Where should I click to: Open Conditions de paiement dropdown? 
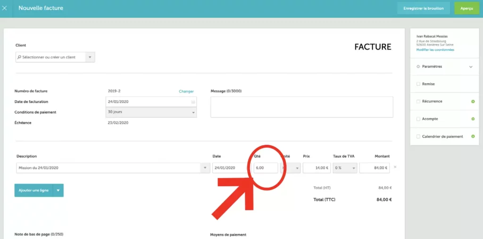(x=193, y=112)
